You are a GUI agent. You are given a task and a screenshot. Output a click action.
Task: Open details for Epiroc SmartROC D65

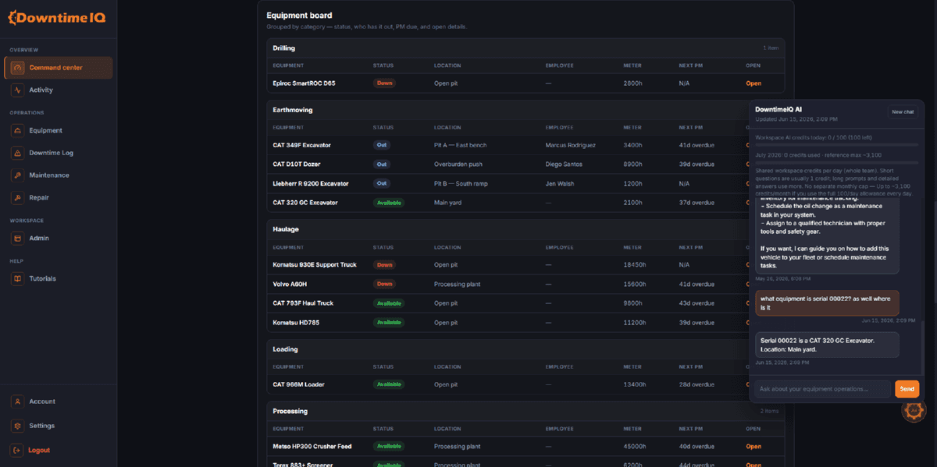[x=754, y=83]
